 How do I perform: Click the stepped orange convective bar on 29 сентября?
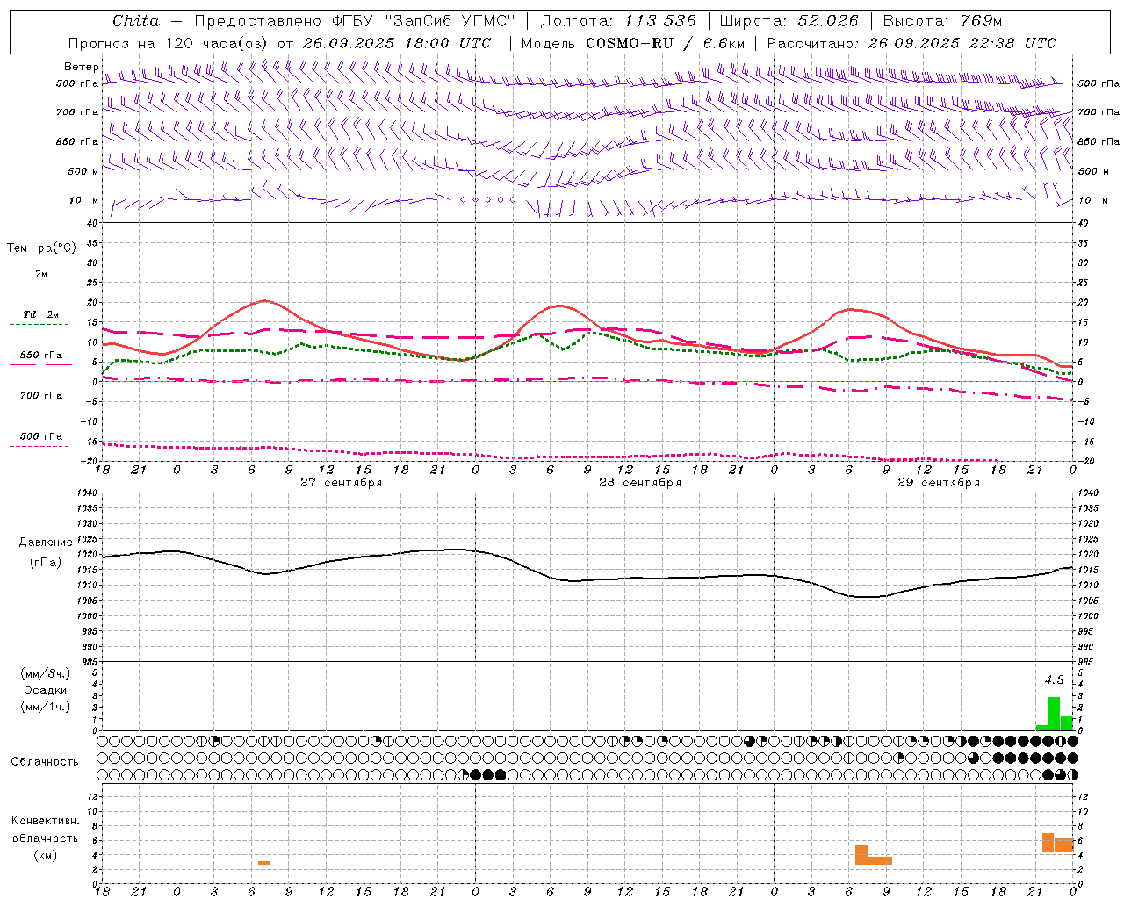(x=873, y=854)
